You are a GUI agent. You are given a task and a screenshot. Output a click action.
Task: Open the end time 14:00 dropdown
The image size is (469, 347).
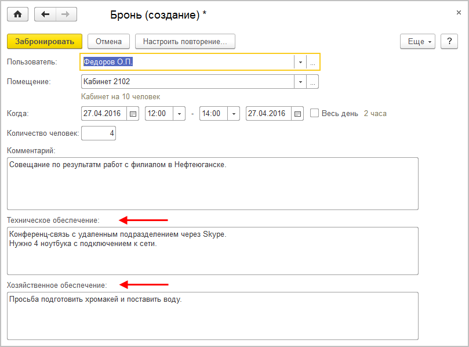(234, 114)
